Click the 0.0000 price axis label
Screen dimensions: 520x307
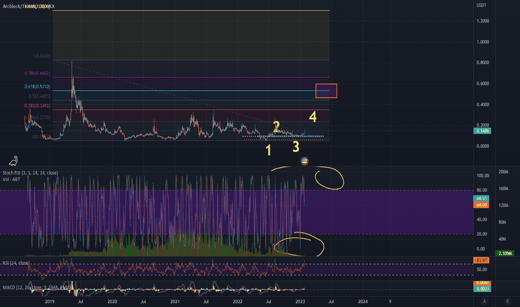[483, 146]
